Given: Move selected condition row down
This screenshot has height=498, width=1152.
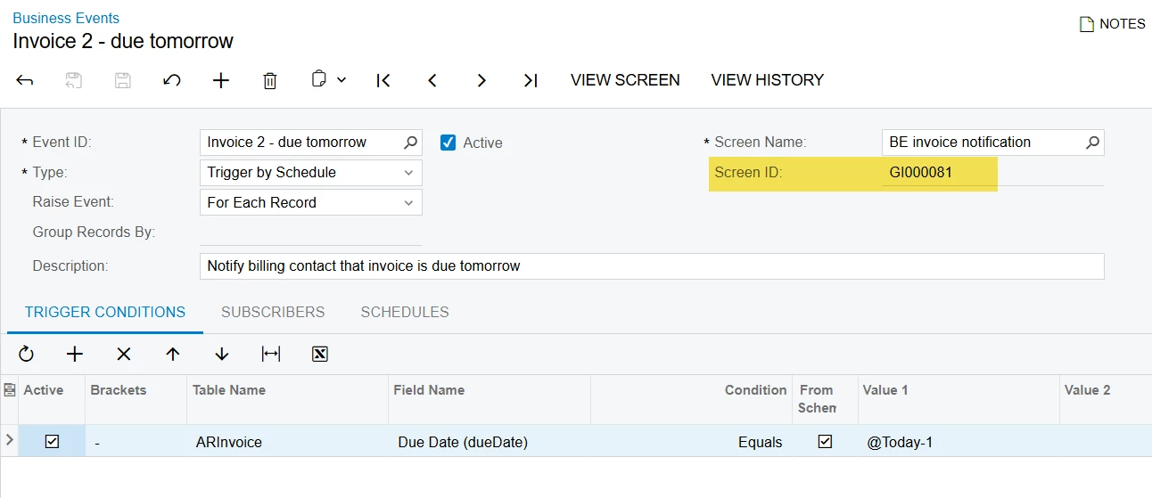Looking at the screenshot, I should (x=222, y=354).
